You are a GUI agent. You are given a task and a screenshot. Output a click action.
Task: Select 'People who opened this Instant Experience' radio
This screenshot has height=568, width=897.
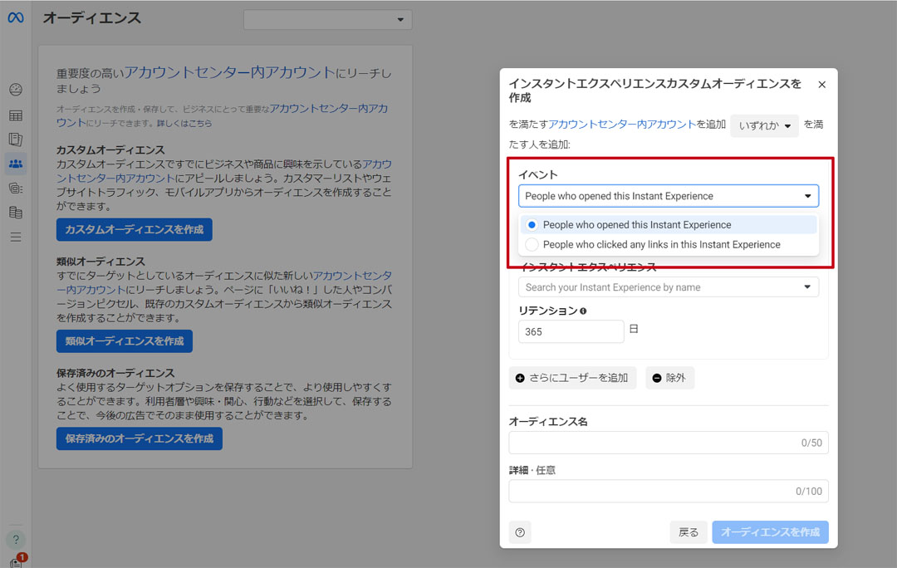532,225
